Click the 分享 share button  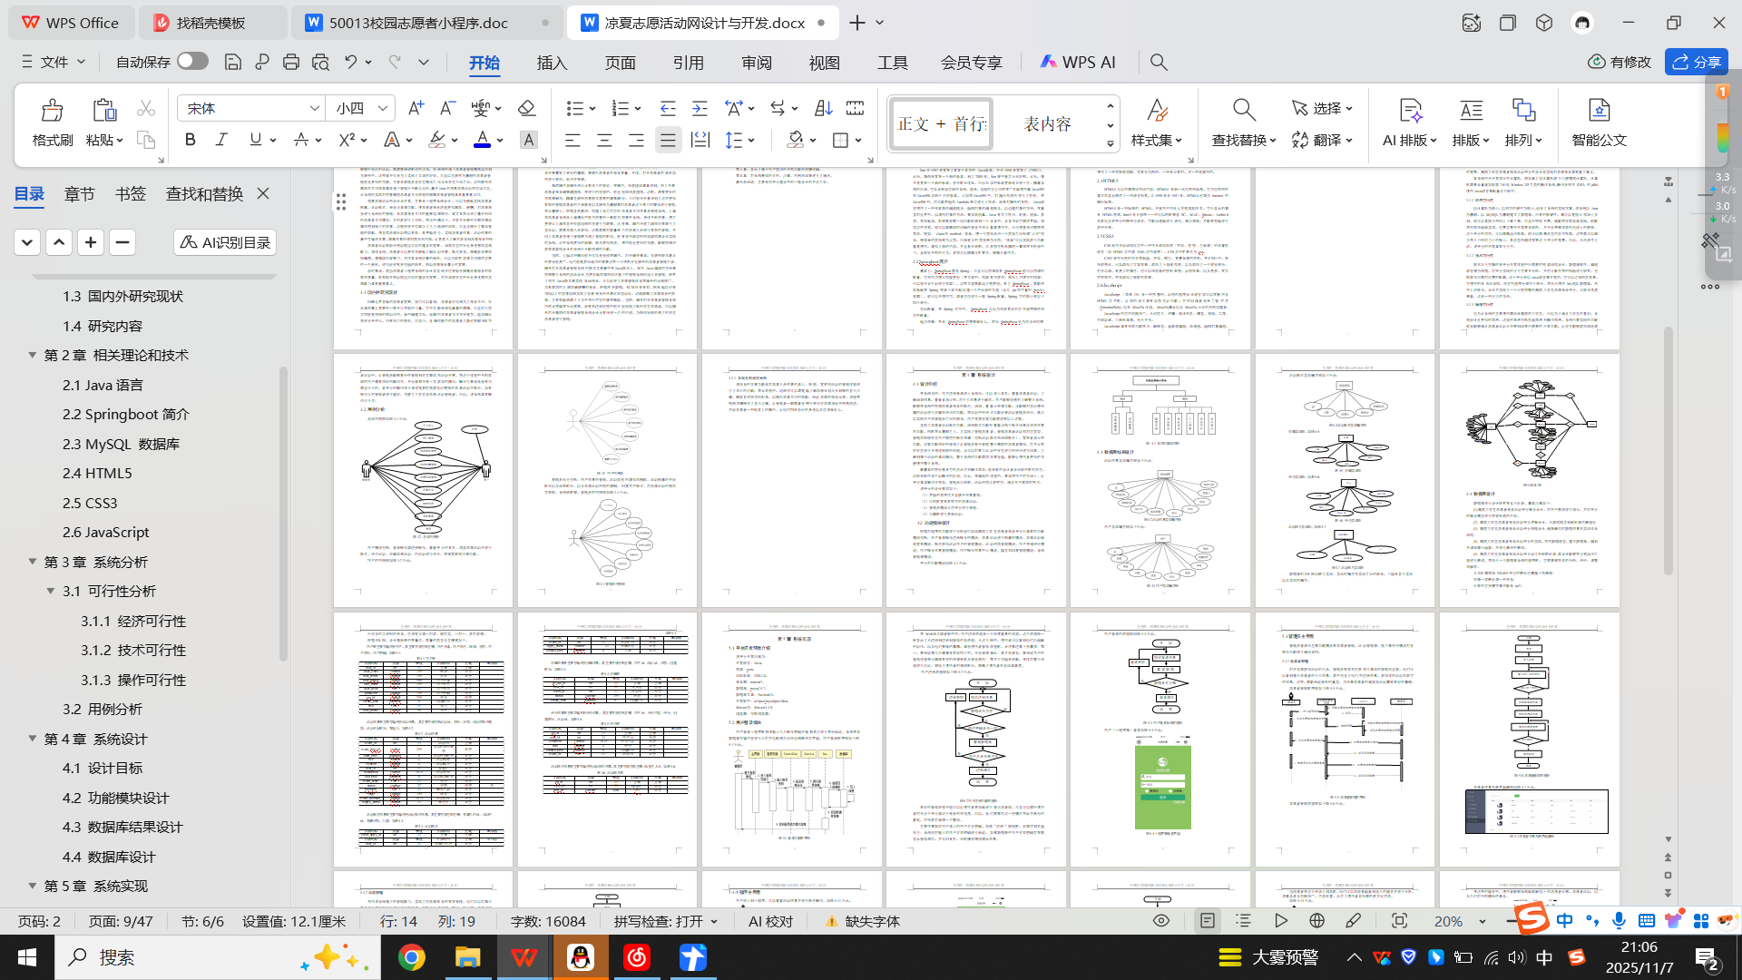tap(1696, 62)
